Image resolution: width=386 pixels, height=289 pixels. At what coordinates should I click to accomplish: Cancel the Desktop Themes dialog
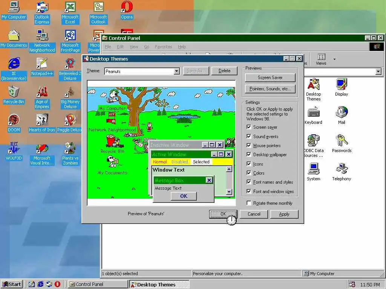point(254,214)
